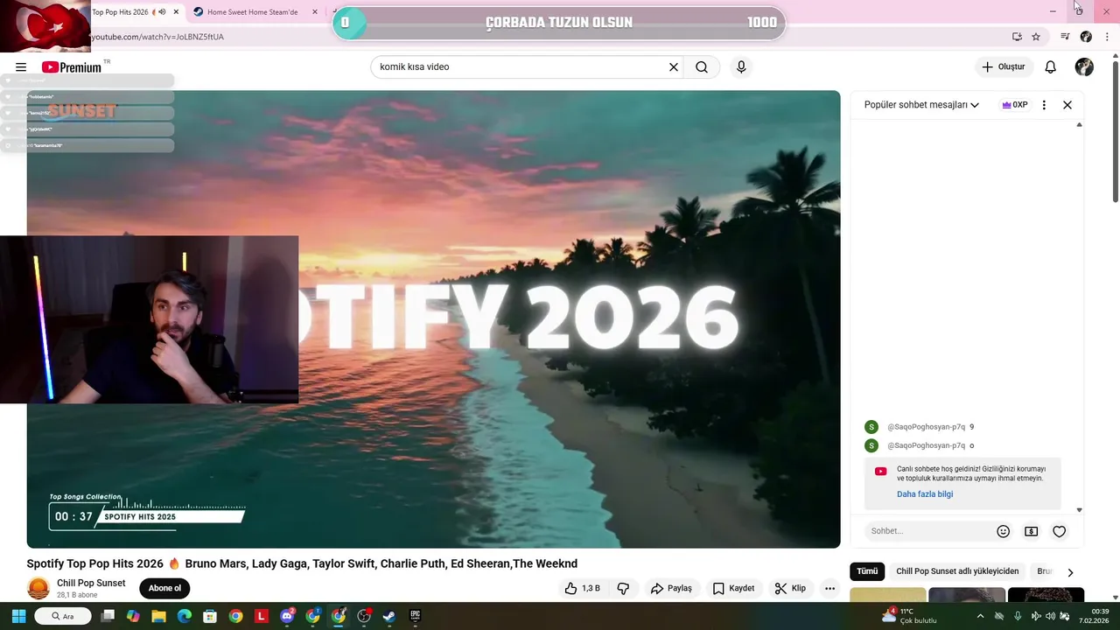Viewport: 1120px width, 630px height.
Task: Open the clock showing 00:39
Action: [1095, 616]
